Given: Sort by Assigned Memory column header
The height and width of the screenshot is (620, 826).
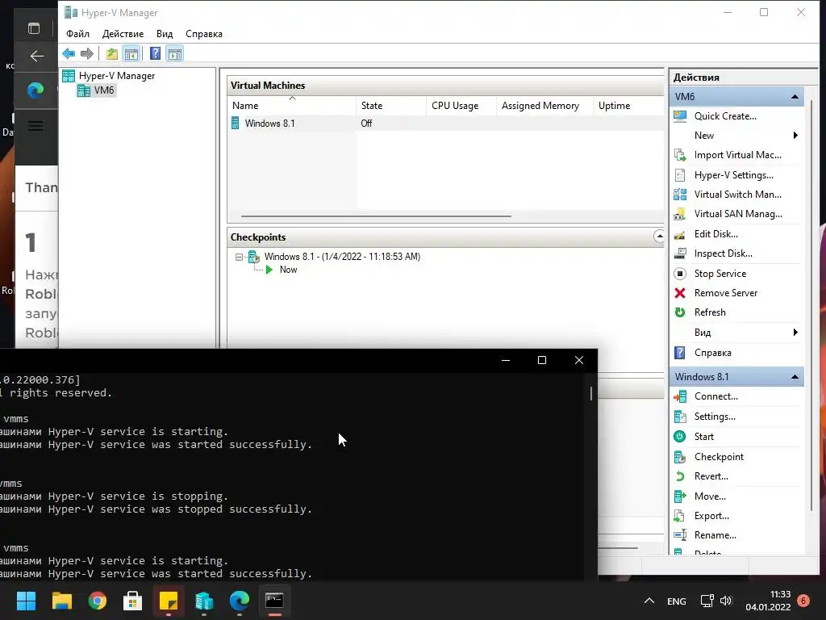Looking at the screenshot, I should [544, 106].
